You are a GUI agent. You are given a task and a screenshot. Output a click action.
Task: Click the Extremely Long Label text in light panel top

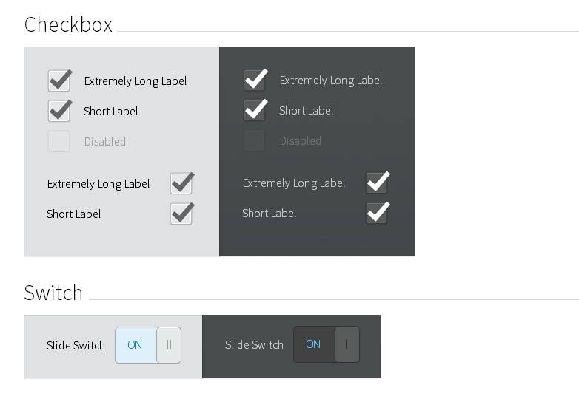point(135,81)
